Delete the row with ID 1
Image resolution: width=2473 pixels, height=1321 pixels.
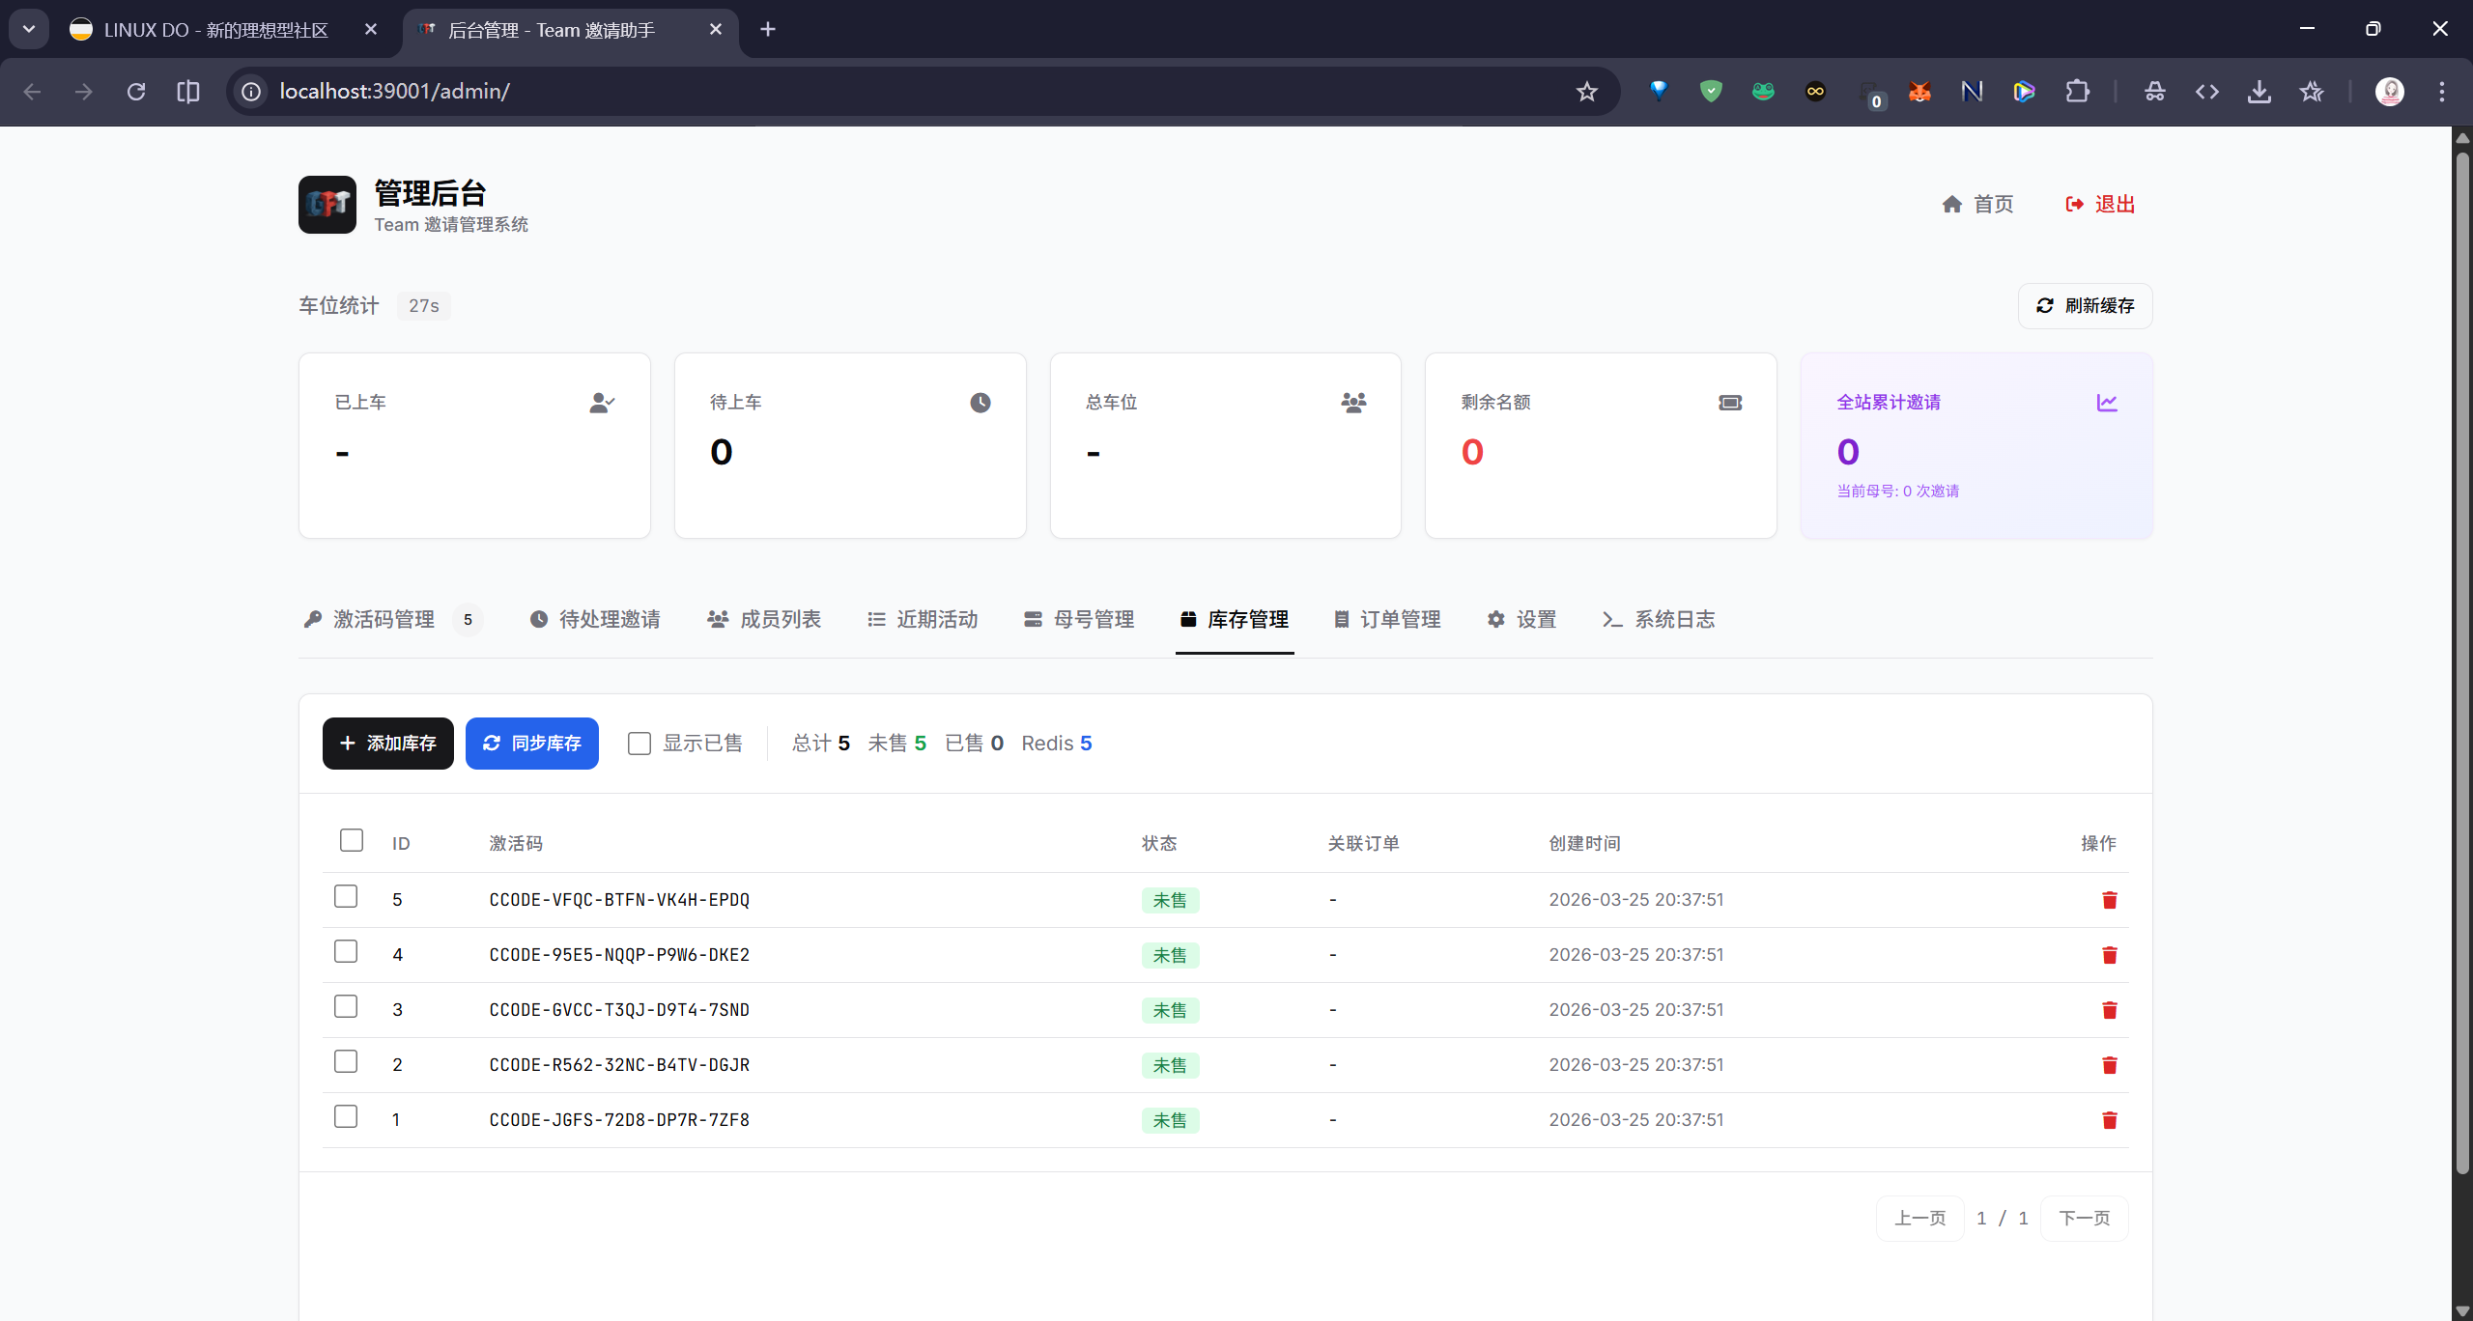click(x=2109, y=1120)
